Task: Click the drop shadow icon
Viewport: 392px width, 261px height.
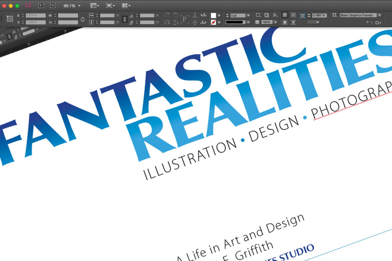Action: pos(266,15)
